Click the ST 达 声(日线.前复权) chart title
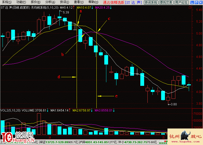 15,8
